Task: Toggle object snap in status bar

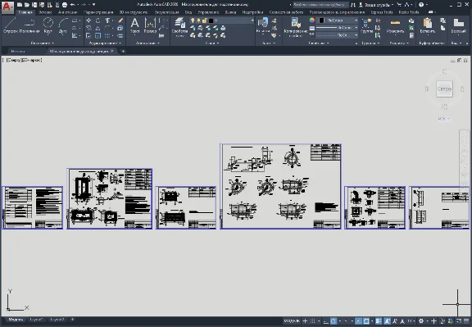Action: point(366,321)
